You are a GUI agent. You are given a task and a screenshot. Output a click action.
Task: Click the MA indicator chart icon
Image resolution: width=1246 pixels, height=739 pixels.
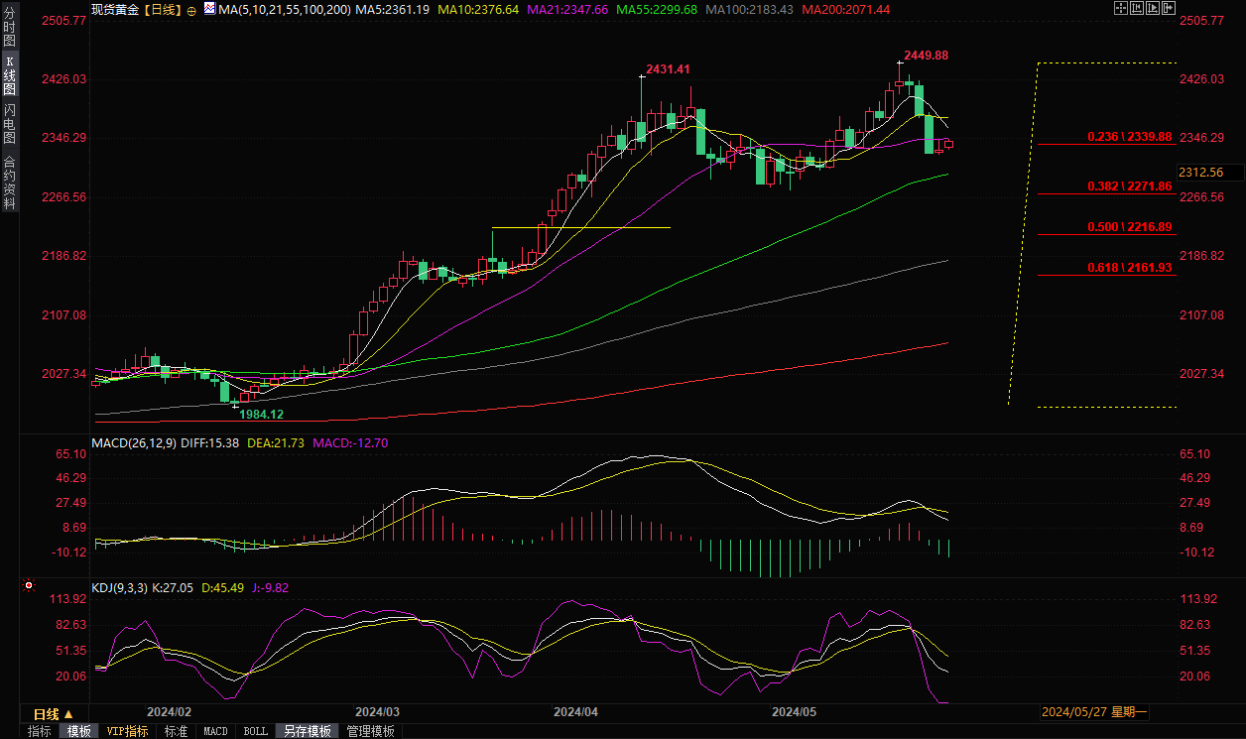coord(209,9)
